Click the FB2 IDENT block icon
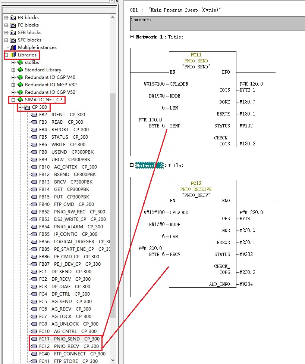This screenshot has width=305, height=364. 34,115
